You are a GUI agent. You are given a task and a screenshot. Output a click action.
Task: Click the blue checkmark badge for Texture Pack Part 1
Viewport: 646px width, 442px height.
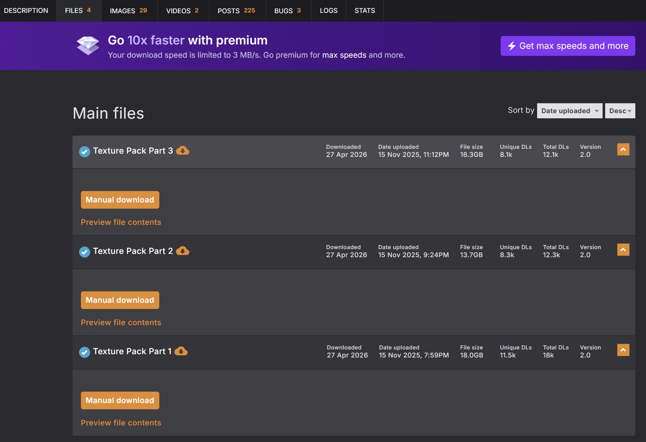pyautogui.click(x=85, y=352)
